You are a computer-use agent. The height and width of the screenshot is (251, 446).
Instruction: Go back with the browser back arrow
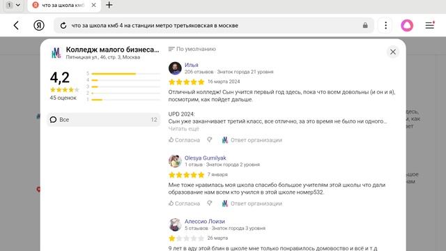(16, 25)
